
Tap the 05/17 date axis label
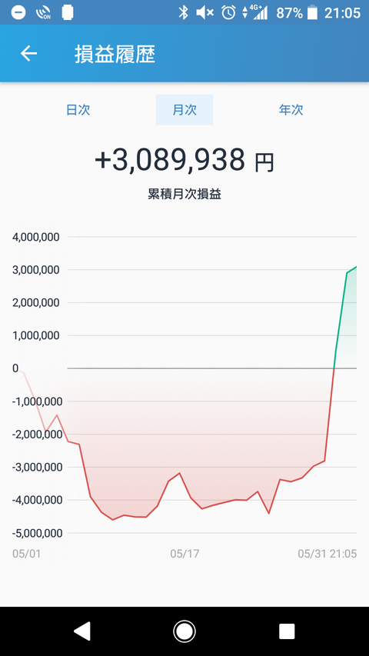coord(184,554)
